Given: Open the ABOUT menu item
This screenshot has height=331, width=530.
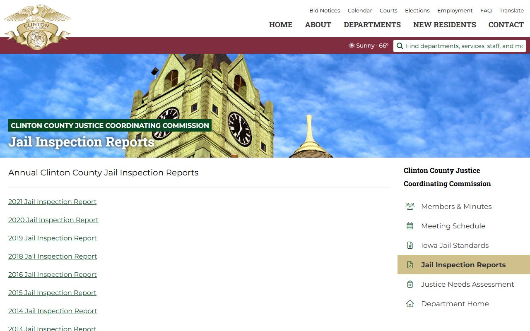Looking at the screenshot, I should (318, 25).
